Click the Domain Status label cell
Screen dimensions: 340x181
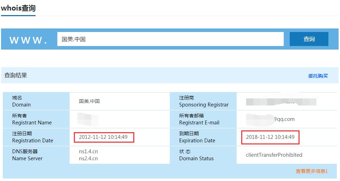[x=196, y=155]
